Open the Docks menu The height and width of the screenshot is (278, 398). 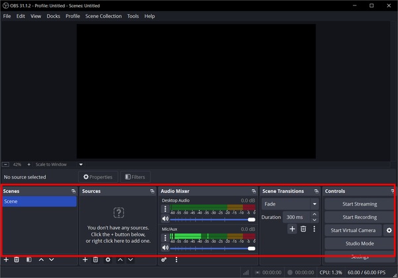coord(53,16)
